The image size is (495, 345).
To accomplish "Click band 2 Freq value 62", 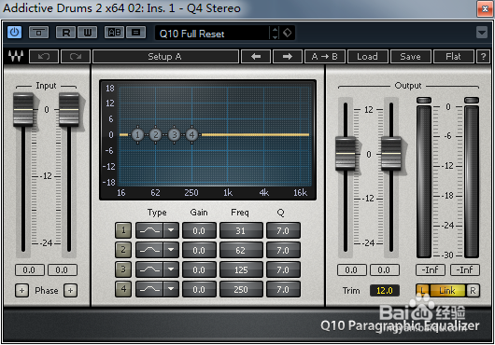I will (x=241, y=250).
